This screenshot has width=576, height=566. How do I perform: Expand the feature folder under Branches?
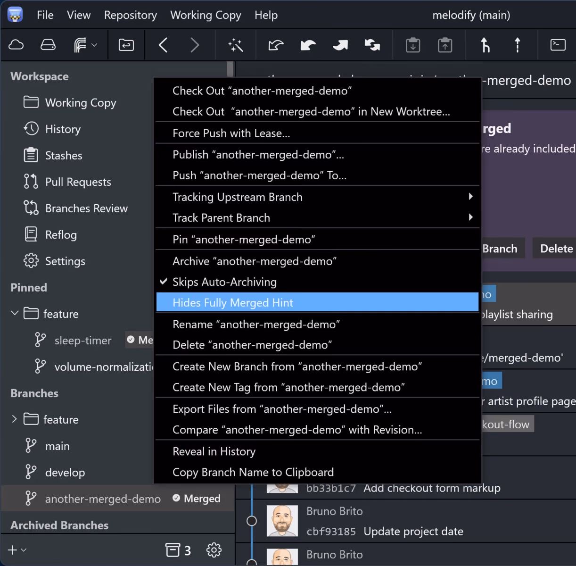click(15, 419)
